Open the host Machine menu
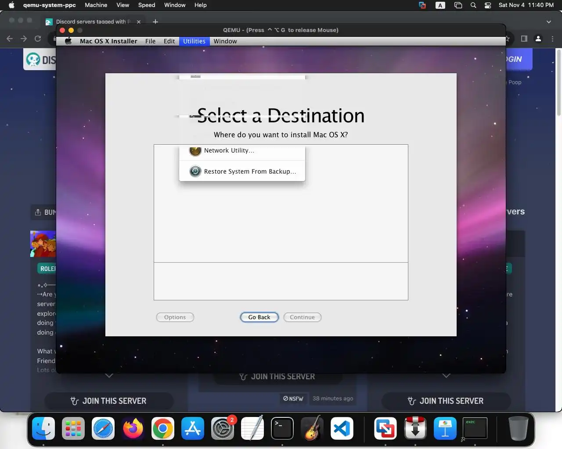This screenshot has height=449, width=562. click(x=96, y=5)
